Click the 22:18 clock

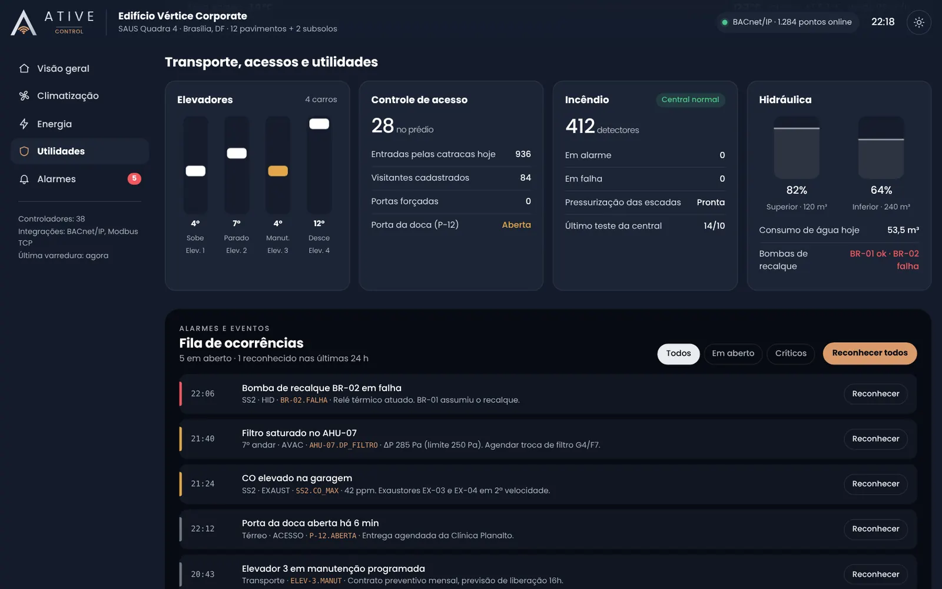point(883,22)
